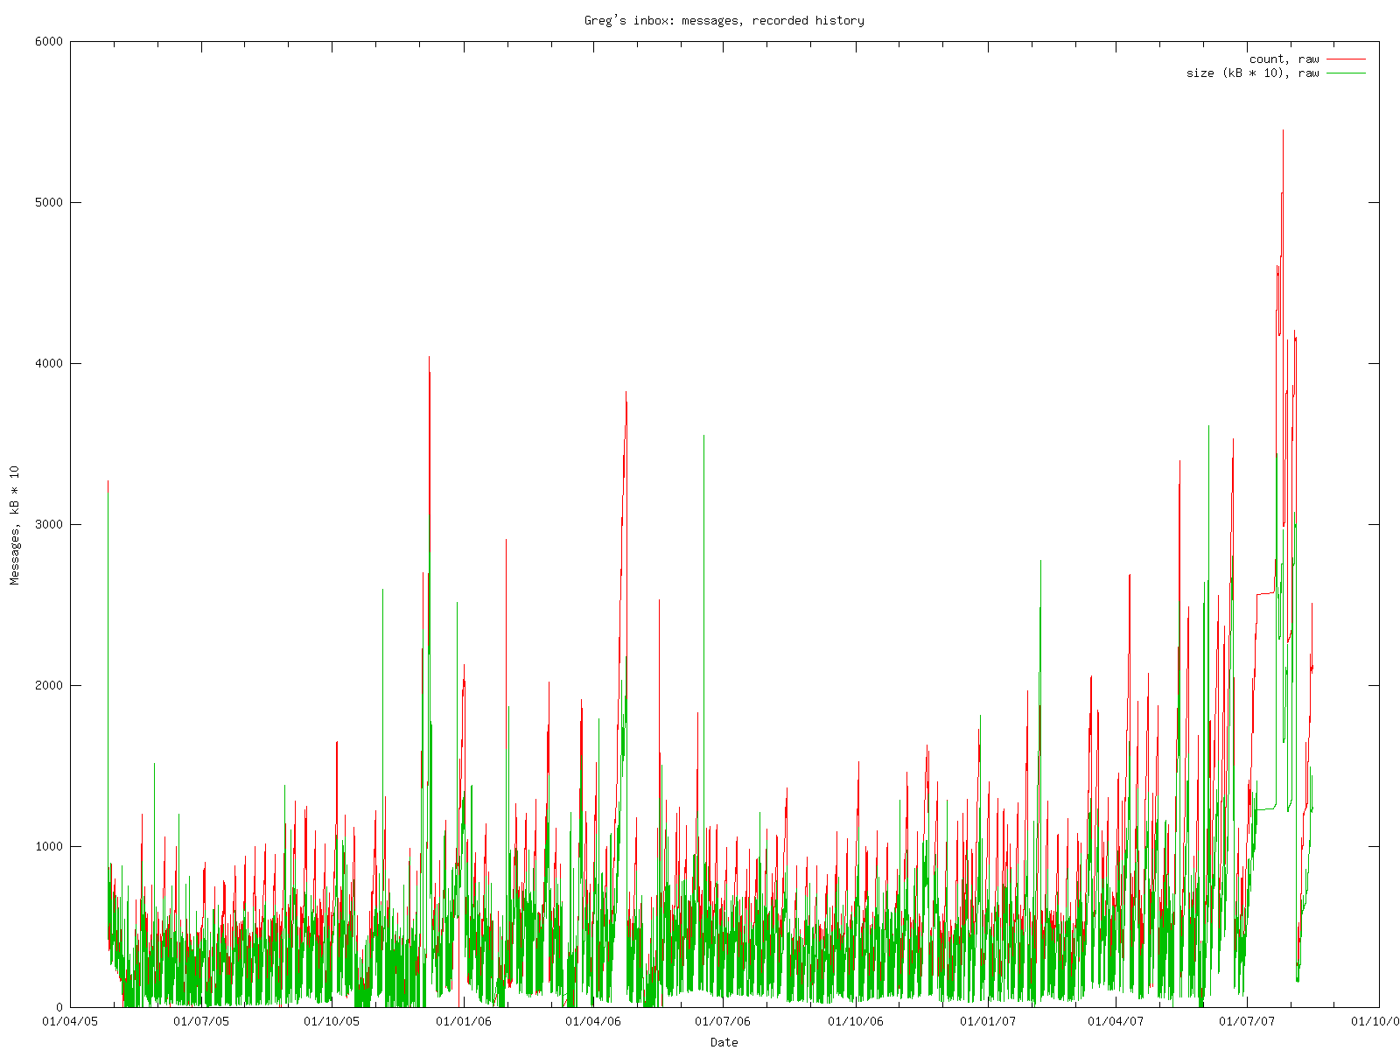Click the y-axis value 1000
Image resolution: width=1400 pixels, height=1050 pixels.
click(49, 846)
